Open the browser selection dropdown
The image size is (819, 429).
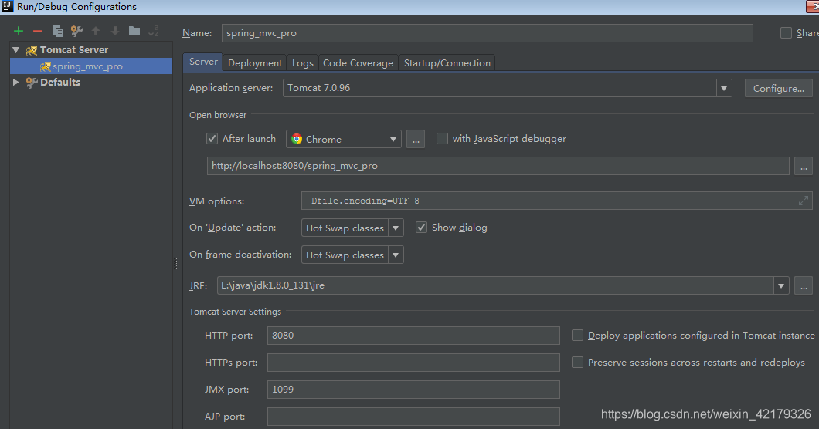[393, 140]
